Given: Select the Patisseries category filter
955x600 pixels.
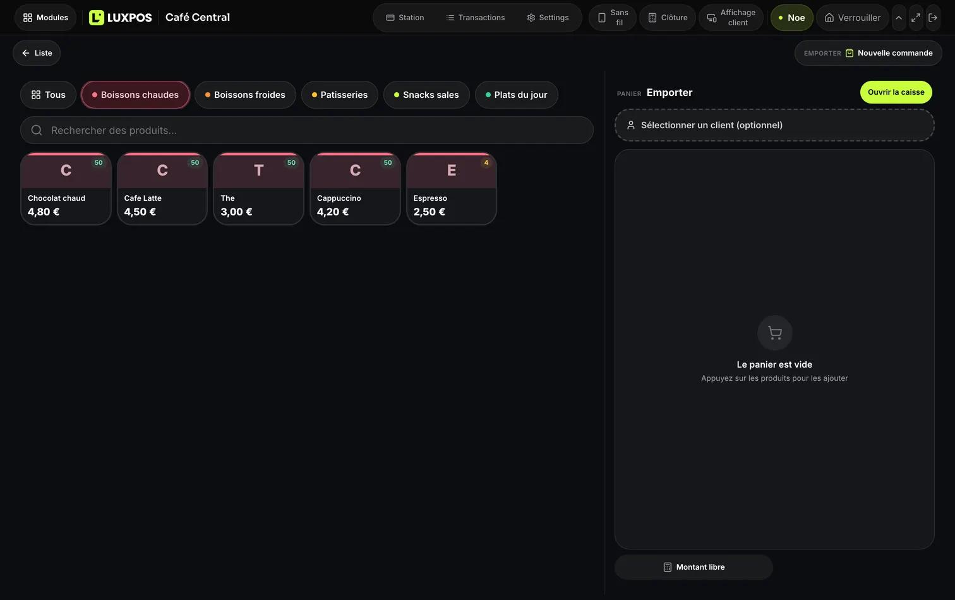Looking at the screenshot, I should pos(340,95).
